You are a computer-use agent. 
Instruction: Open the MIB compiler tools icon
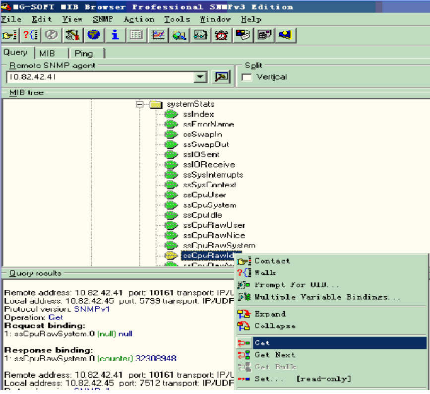(72, 35)
